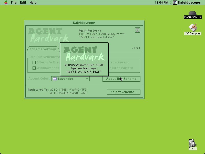
Task: Open the Kaleidoscope application menu
Action: (x=187, y=3)
